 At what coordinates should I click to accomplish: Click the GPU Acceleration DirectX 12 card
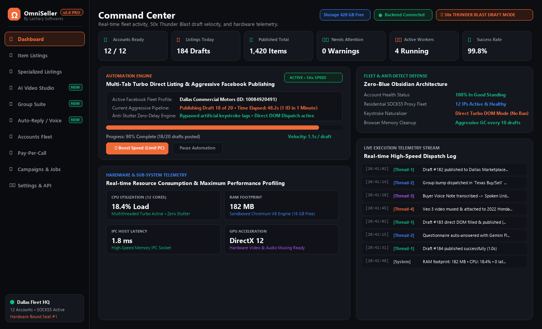pos(281,240)
